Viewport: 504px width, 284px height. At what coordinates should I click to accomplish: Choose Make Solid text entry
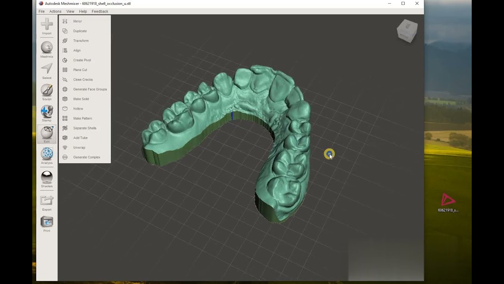(x=81, y=99)
